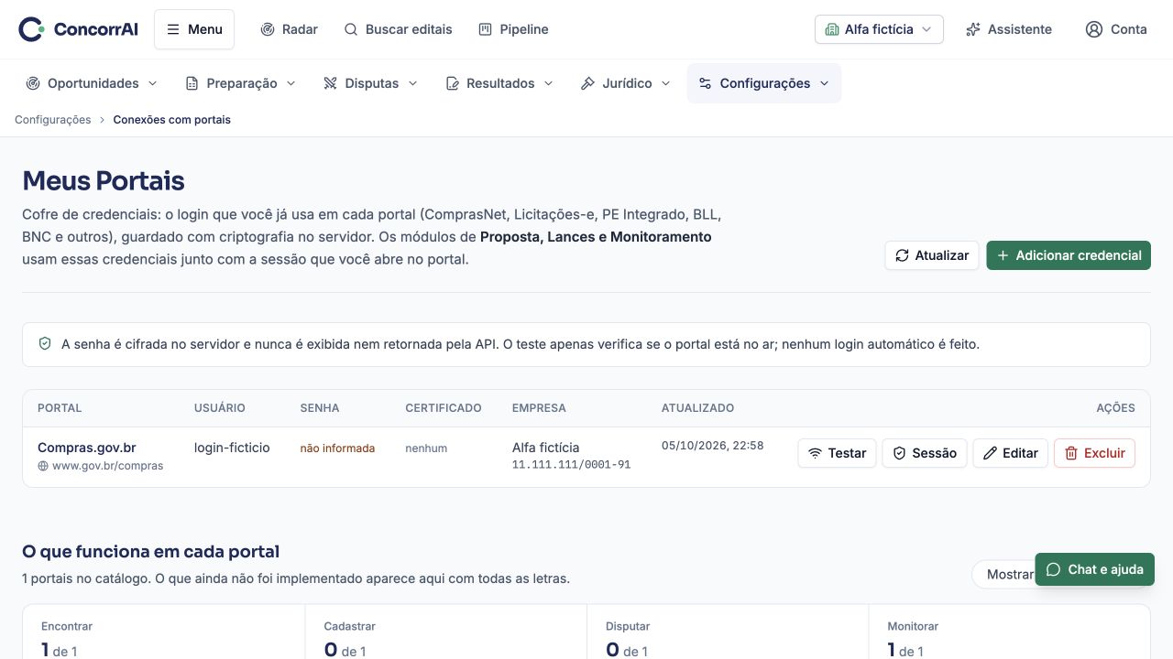Click the shield icon in Sessão button
This screenshot has width=1173, height=659.
pos(900,453)
